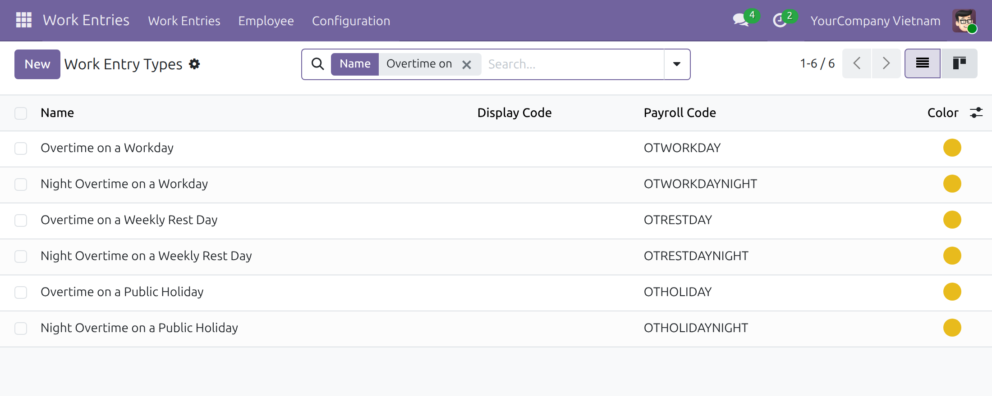Click the OTRESTDAY payroll code cell
Screen dimensions: 992x396
tap(678, 220)
